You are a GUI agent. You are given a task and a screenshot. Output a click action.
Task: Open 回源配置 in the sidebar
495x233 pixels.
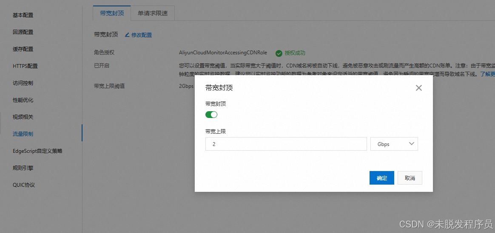coord(23,32)
